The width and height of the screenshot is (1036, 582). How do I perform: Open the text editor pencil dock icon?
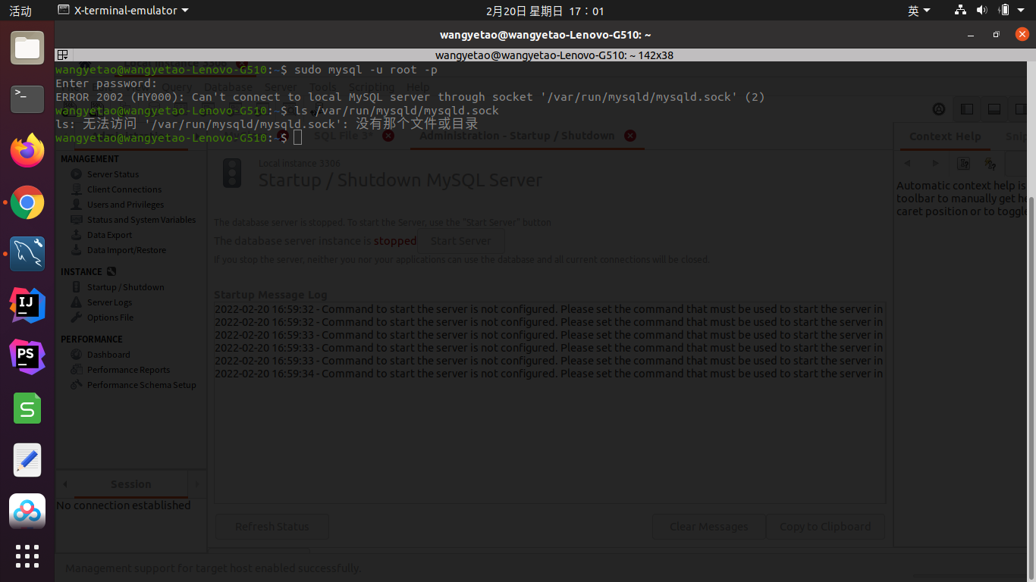click(x=27, y=461)
